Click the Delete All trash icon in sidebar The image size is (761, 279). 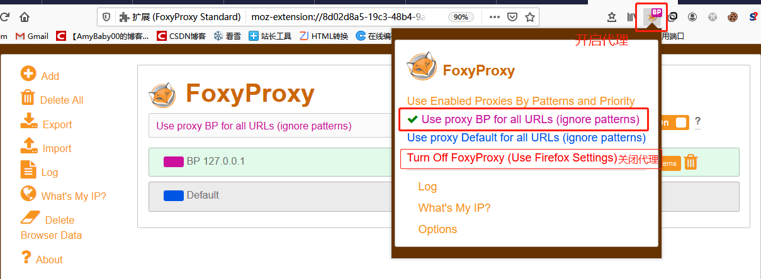[x=28, y=97]
